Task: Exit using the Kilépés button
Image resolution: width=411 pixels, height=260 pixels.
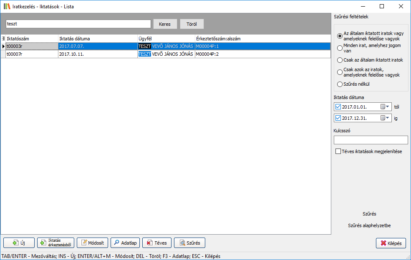Action: 391,243
